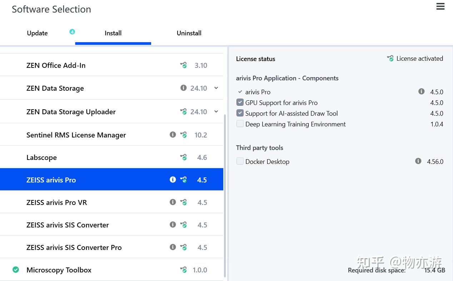Viewport: 453px width, 281px height.
Task: Click info icon for ZEN Data Storage
Action: click(183, 88)
